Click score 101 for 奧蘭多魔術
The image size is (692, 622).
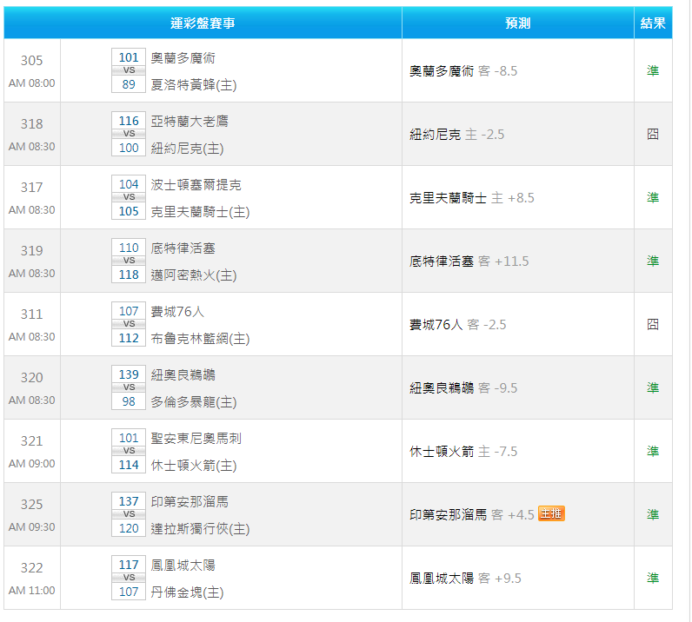[129, 57]
